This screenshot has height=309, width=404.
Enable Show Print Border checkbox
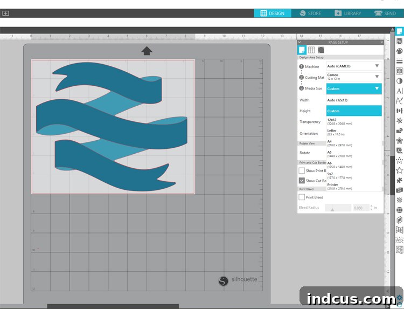(x=302, y=171)
